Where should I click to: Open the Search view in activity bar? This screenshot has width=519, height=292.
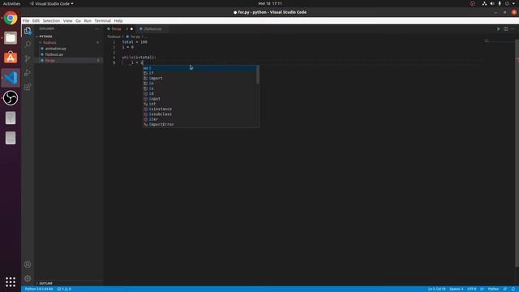tap(28, 45)
